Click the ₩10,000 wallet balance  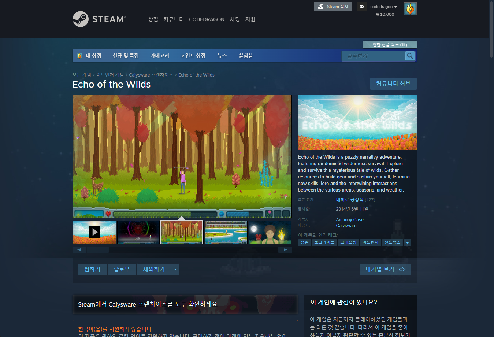click(x=385, y=14)
